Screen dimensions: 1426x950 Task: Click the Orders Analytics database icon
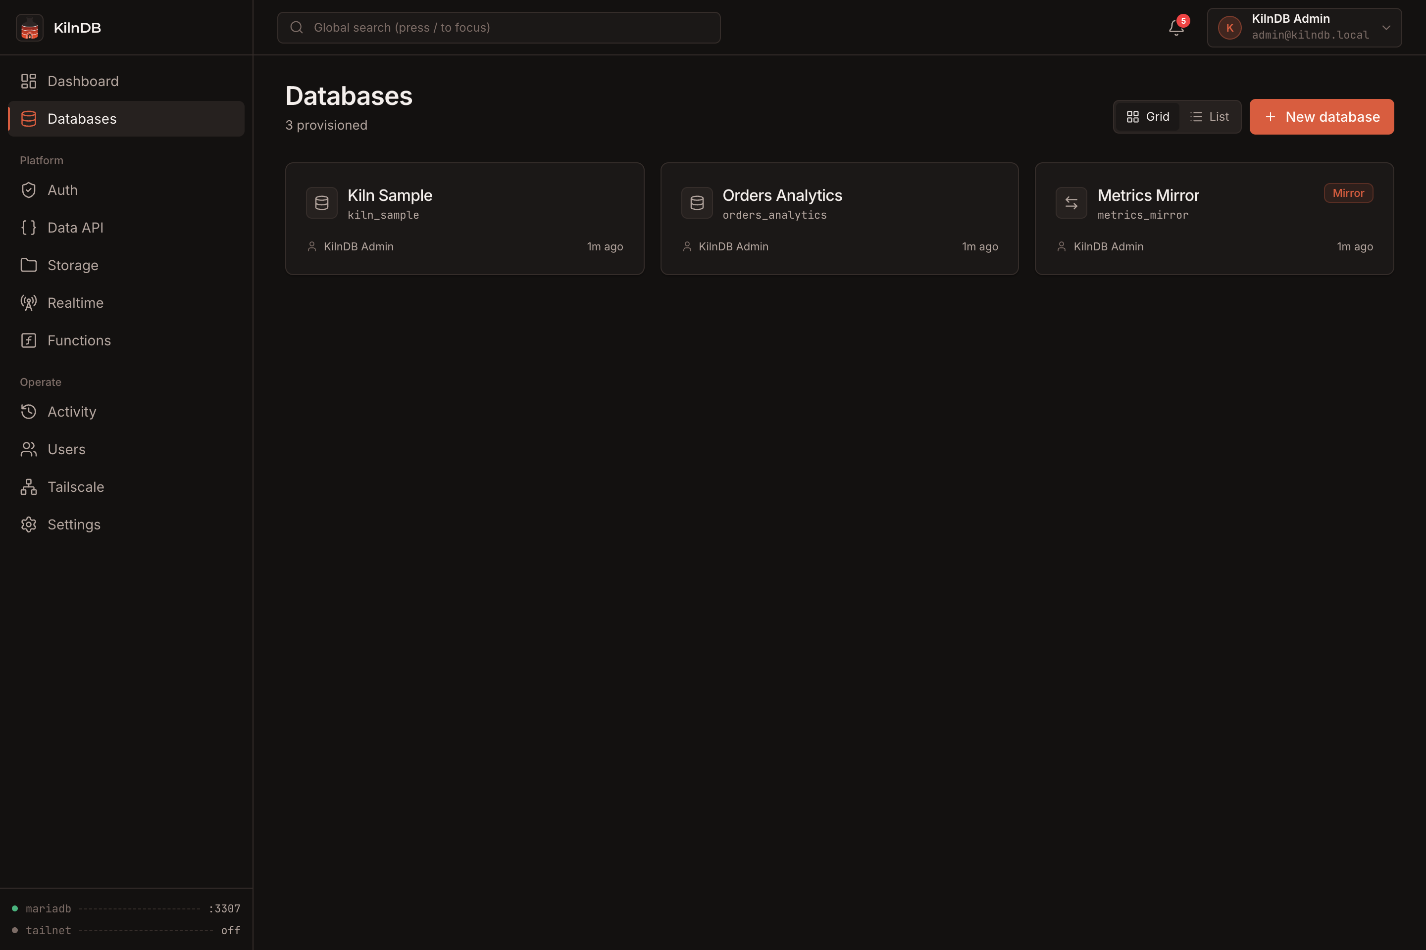click(x=697, y=203)
